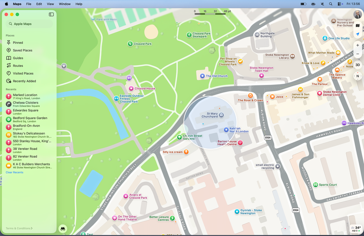Click the weather 34° widget
364x236 pixels.
click(x=356, y=229)
